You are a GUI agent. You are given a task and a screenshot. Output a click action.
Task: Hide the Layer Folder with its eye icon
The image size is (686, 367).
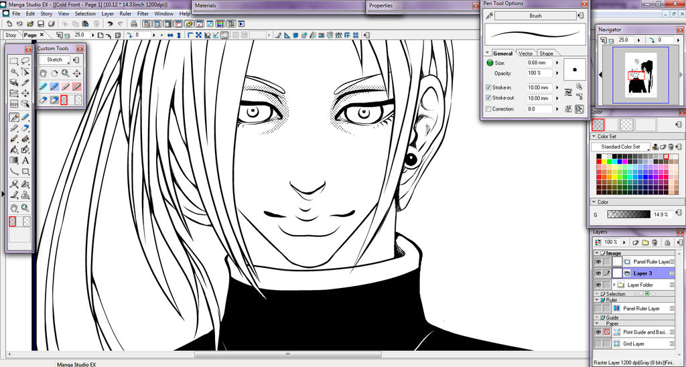point(597,285)
